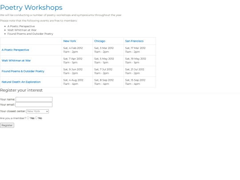
Task: Click the Sat, 5 May 2012 cell
Action: 108,60
